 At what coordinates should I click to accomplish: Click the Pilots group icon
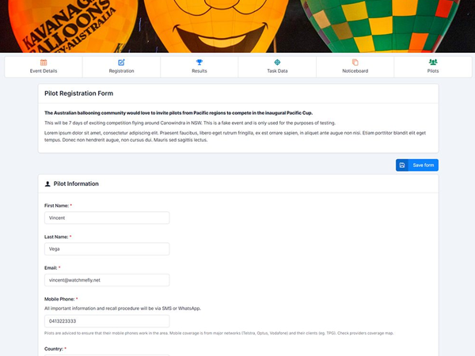(x=433, y=62)
